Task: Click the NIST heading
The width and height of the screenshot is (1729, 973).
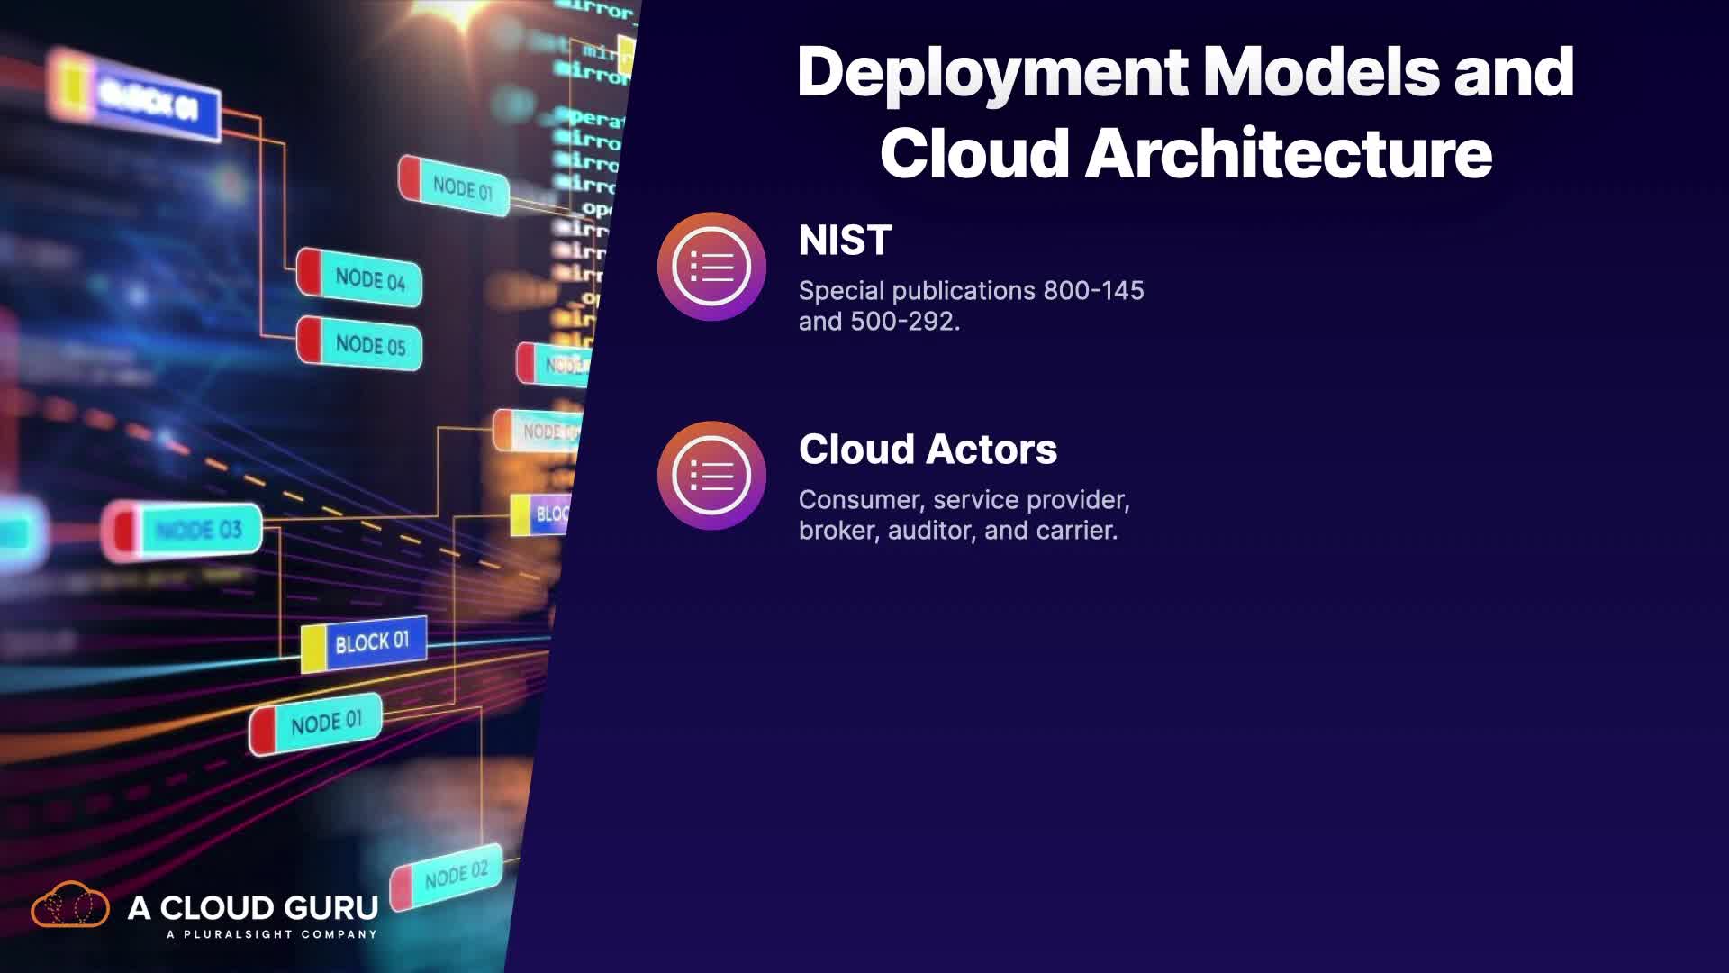Action: click(845, 241)
